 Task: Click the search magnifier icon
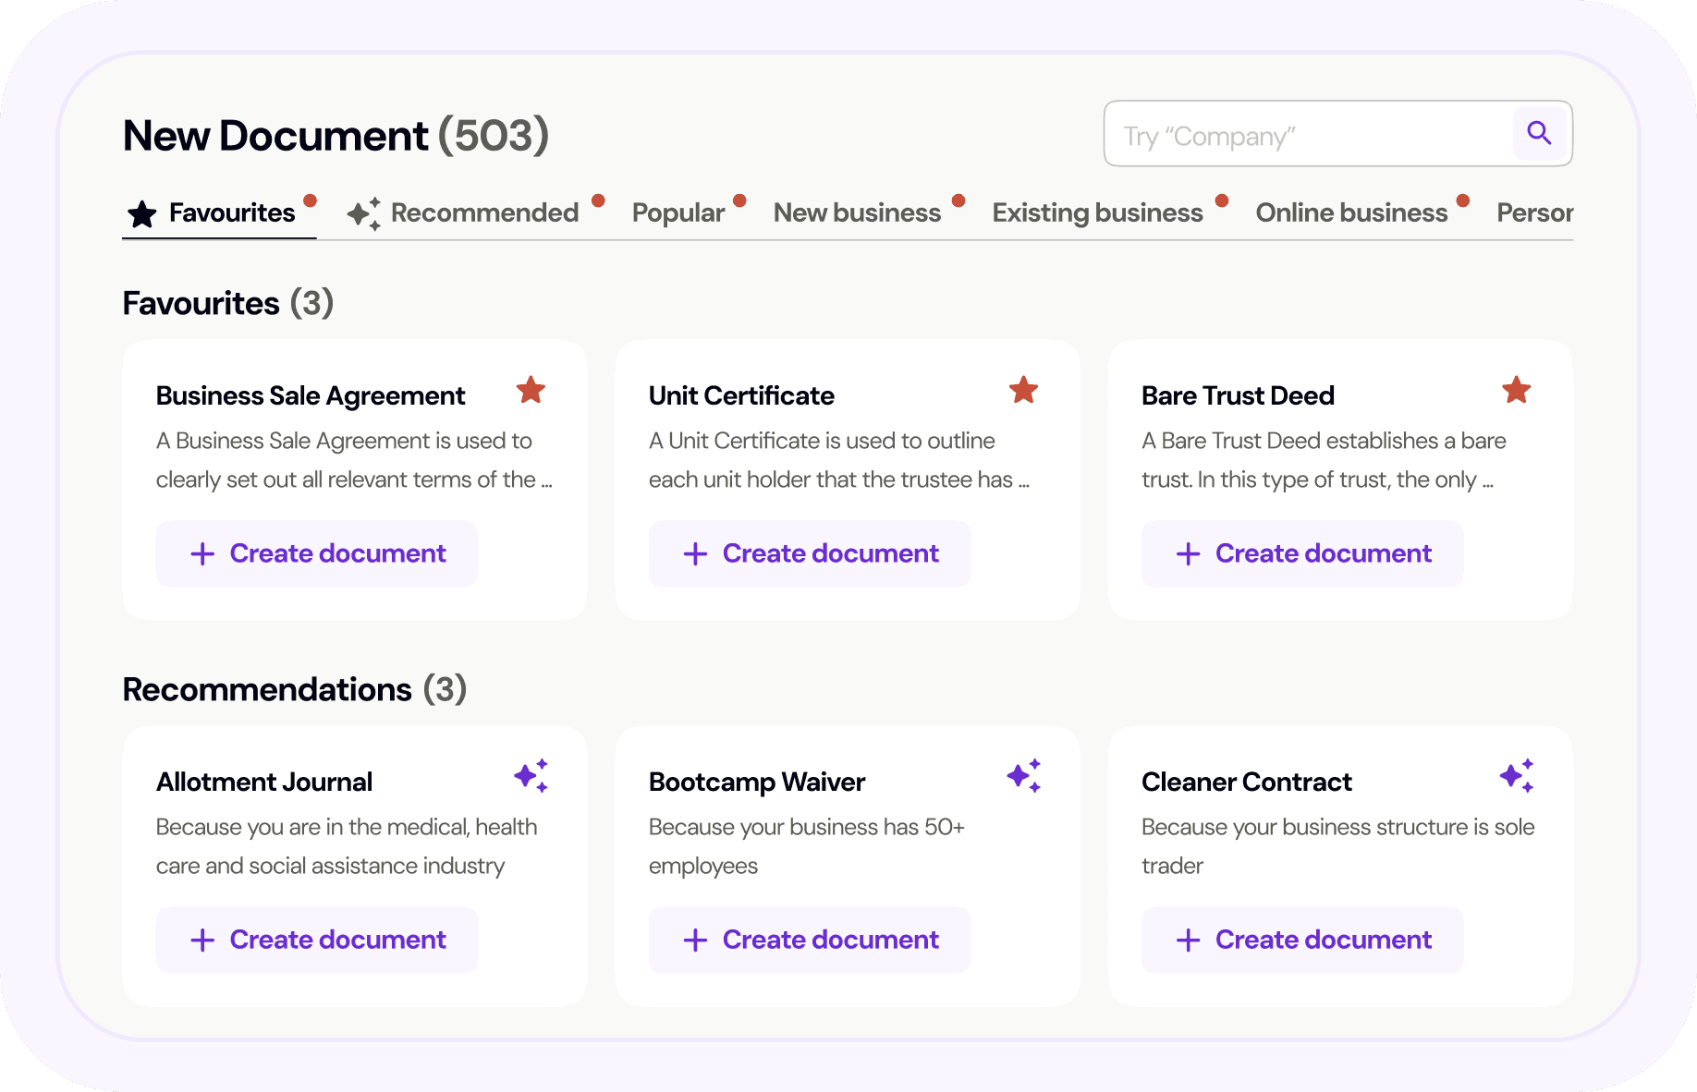[x=1539, y=133]
